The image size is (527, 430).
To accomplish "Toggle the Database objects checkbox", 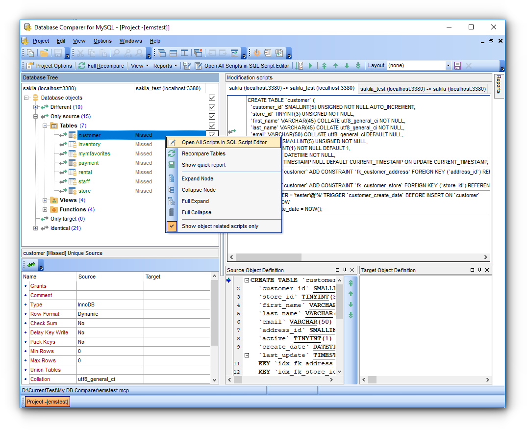I will coord(212,98).
